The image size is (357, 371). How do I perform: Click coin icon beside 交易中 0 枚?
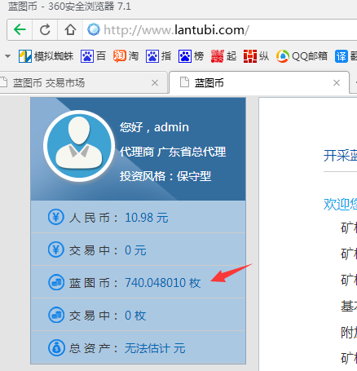pos(56,315)
